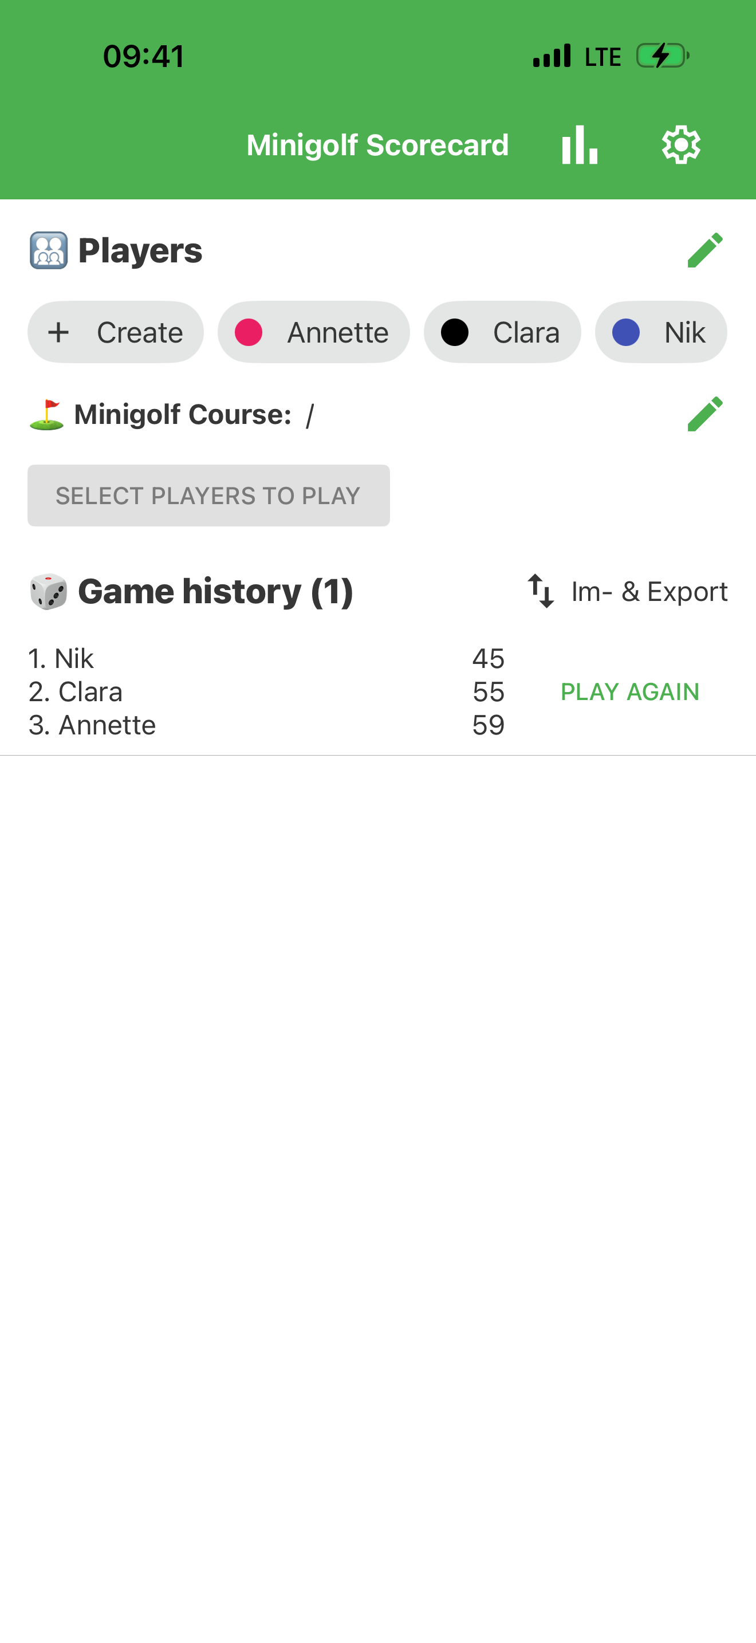The height and width of the screenshot is (1643, 756).
Task: Select the Nik player chip
Action: [x=661, y=332]
